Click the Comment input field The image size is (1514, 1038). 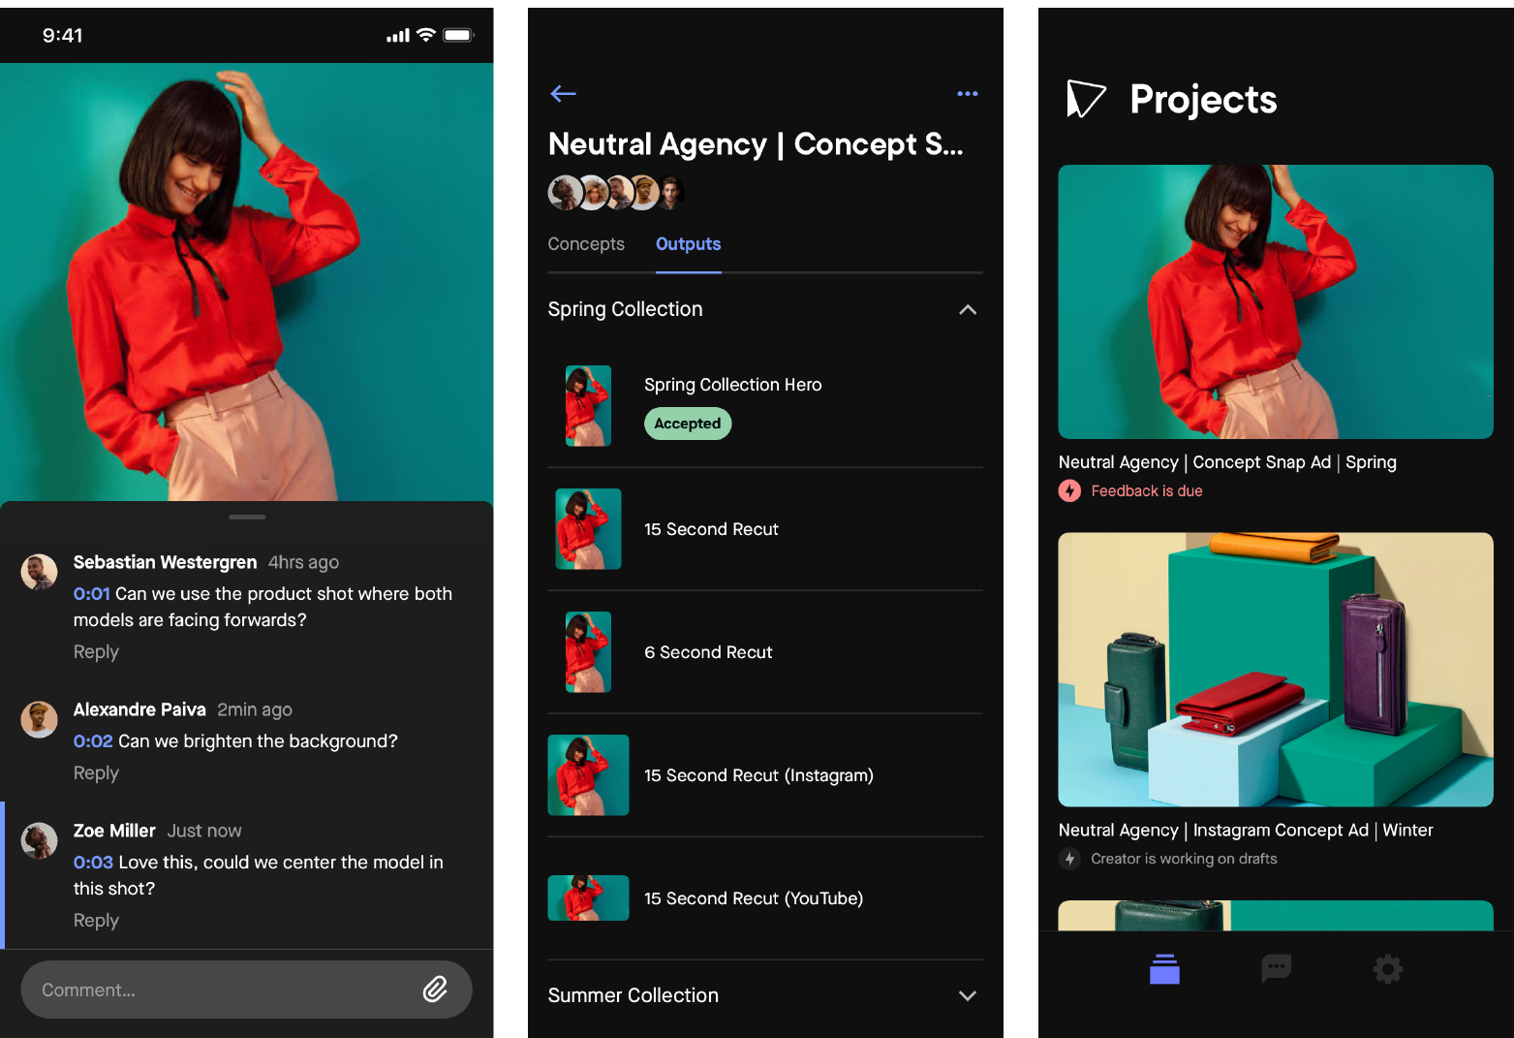pos(246,990)
